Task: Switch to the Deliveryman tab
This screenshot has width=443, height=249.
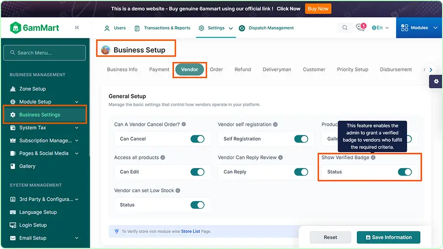Action: pyautogui.click(x=277, y=69)
